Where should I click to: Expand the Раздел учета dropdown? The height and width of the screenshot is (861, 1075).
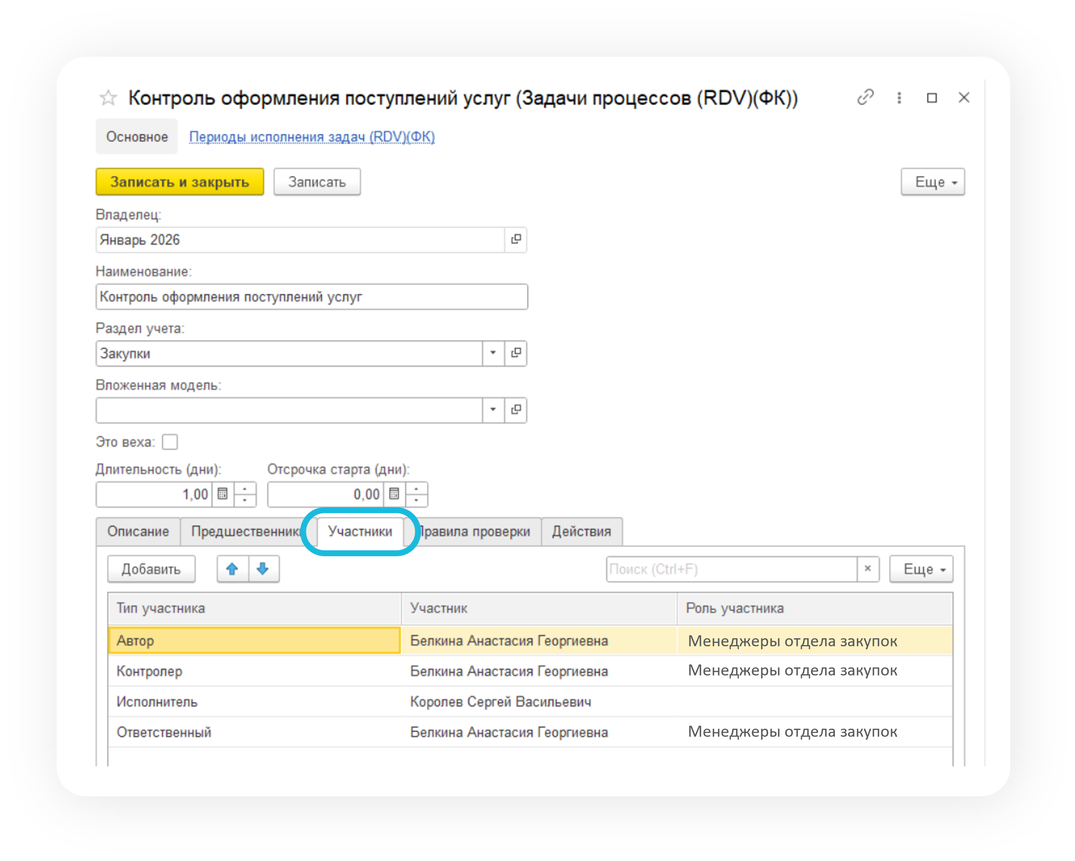tap(492, 353)
